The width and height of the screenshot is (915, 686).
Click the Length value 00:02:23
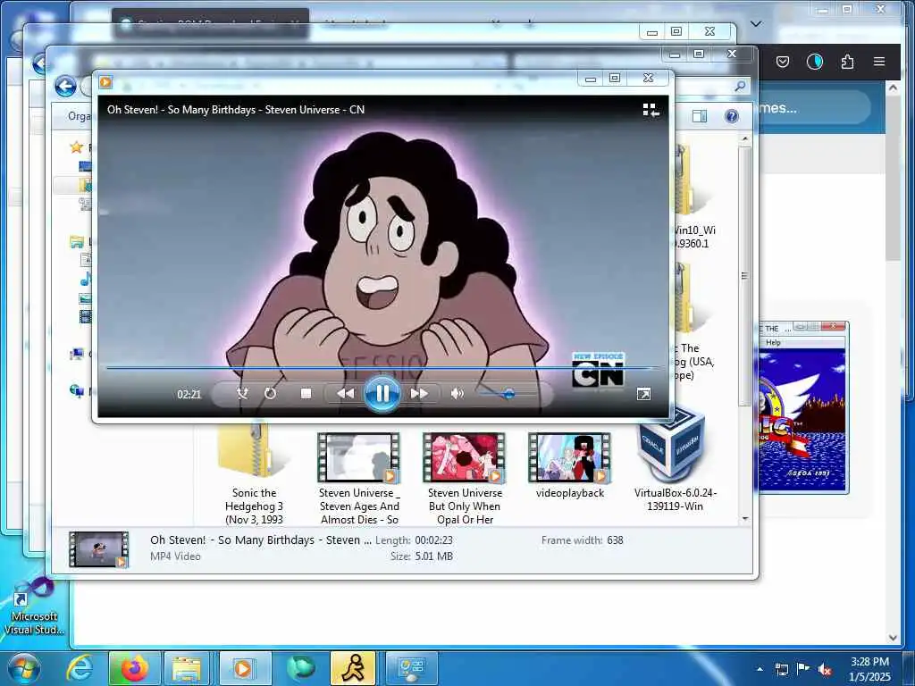[433, 540]
